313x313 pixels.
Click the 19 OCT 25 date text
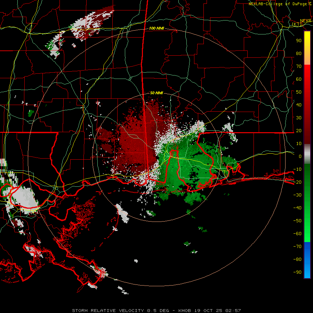[x=208, y=311]
